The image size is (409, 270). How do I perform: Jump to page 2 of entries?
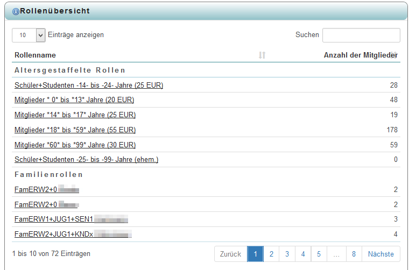pyautogui.click(x=271, y=254)
